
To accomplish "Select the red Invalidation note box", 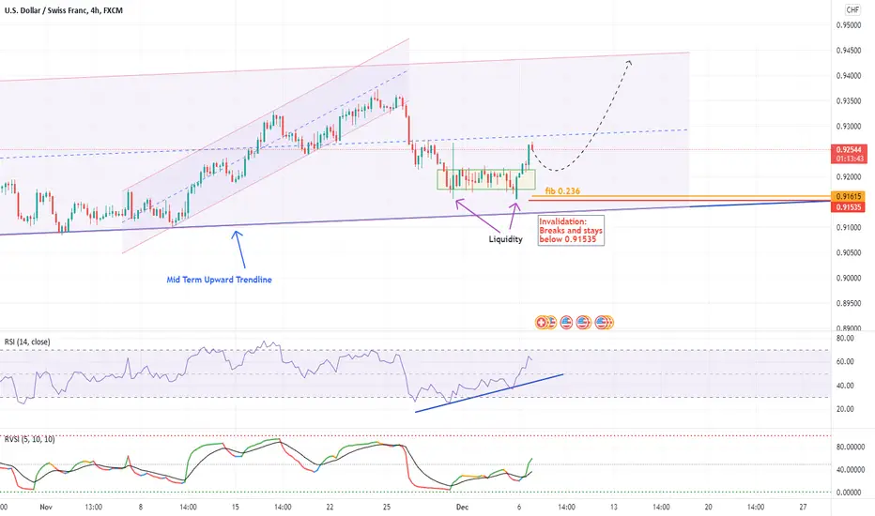I will 571,231.
